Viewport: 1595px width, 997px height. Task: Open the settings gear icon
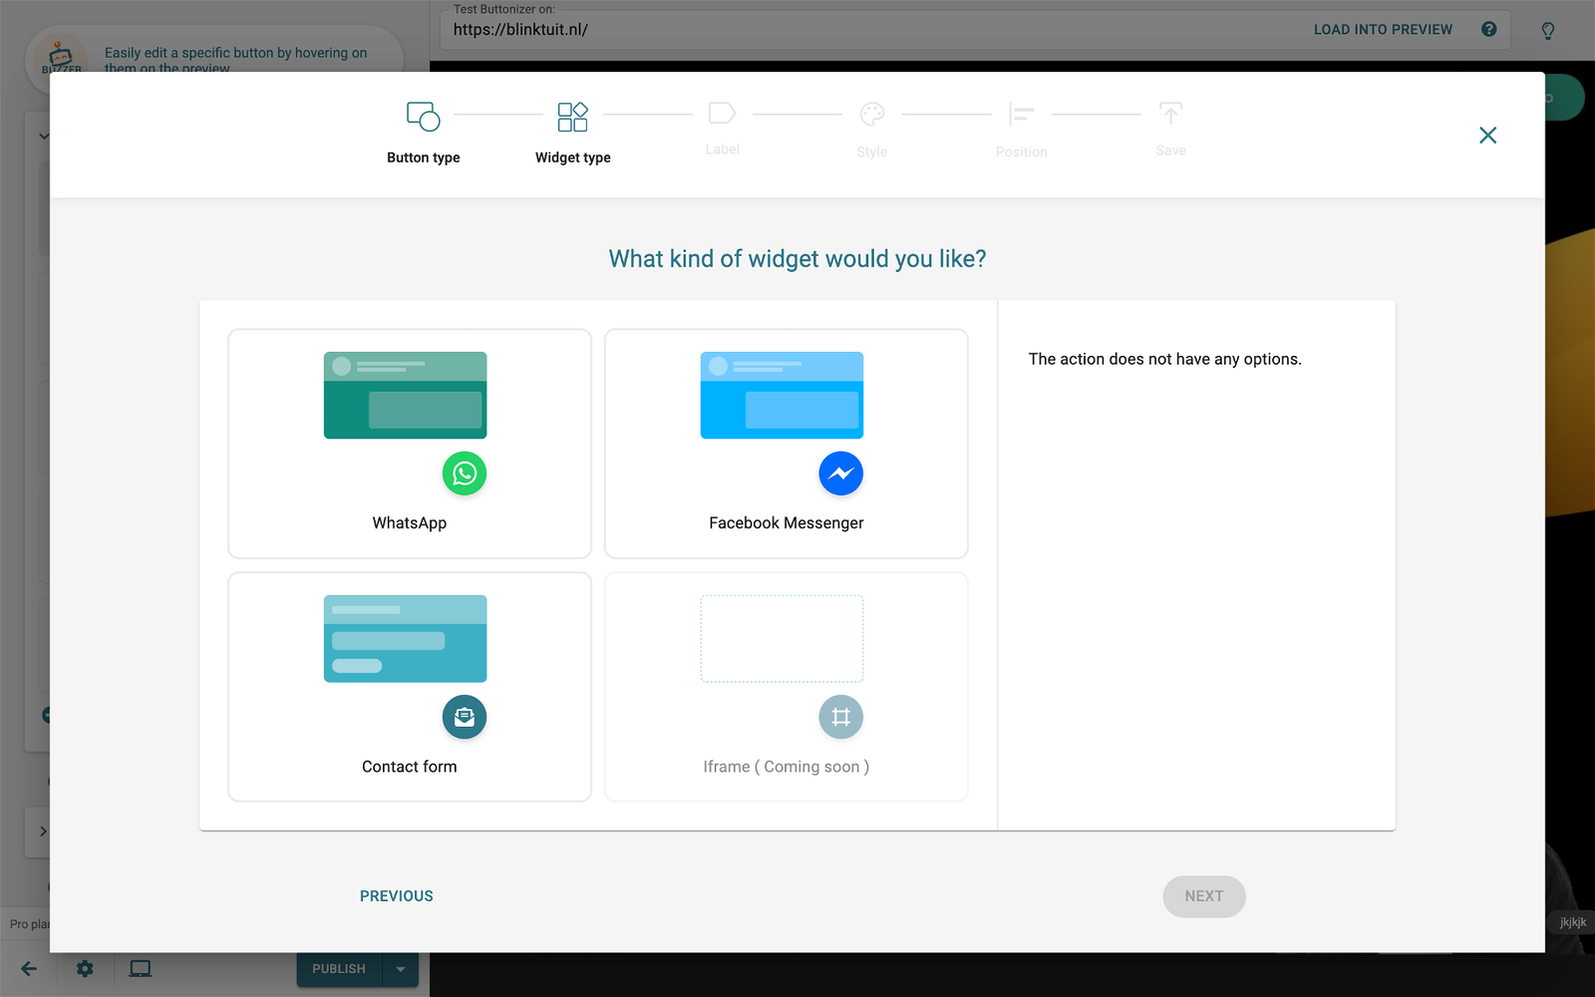coord(85,969)
